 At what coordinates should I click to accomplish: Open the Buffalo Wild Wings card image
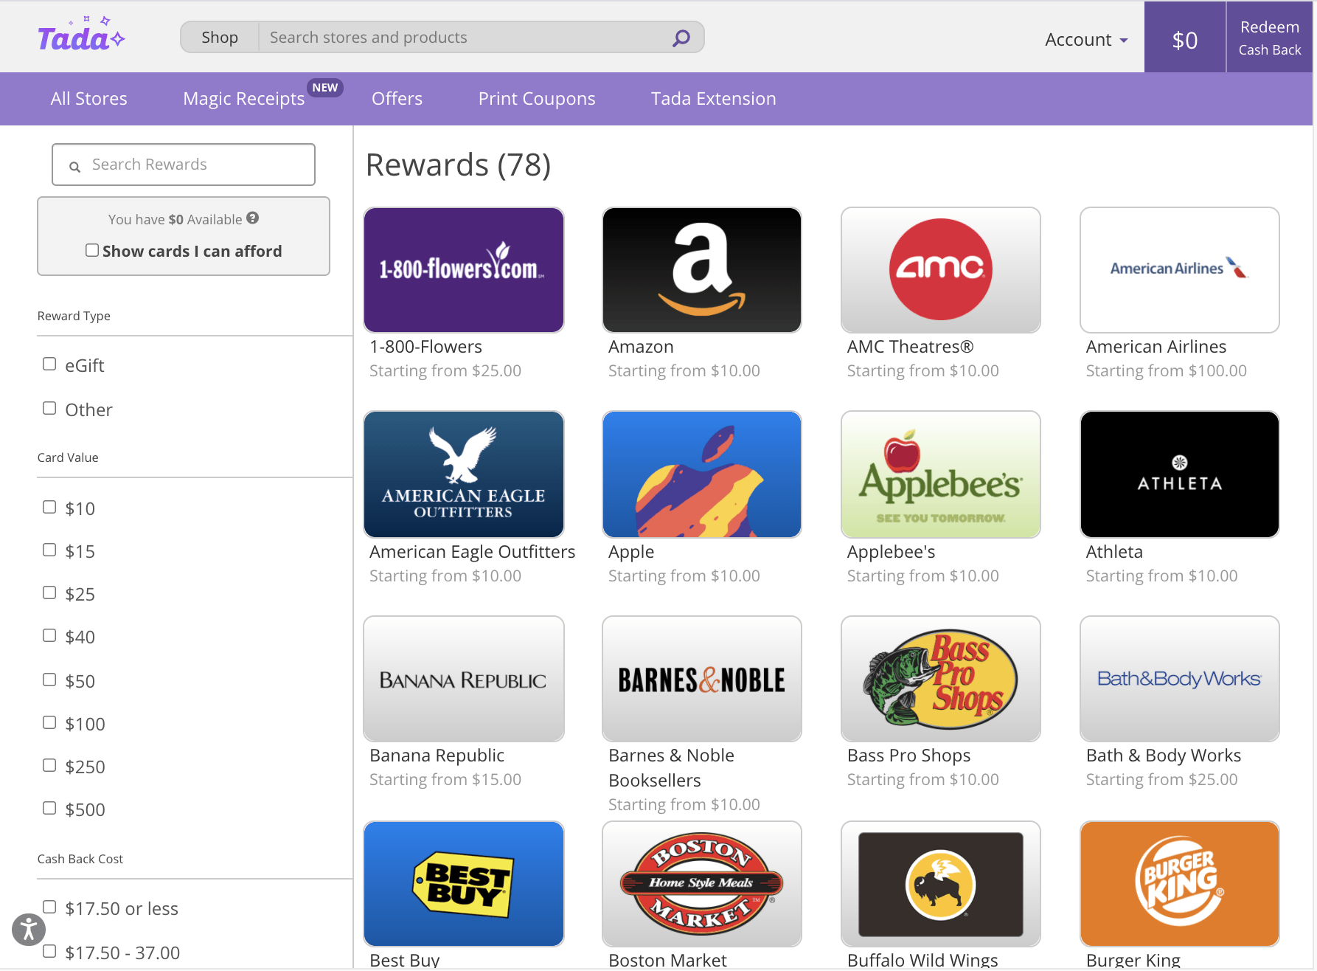click(x=941, y=884)
